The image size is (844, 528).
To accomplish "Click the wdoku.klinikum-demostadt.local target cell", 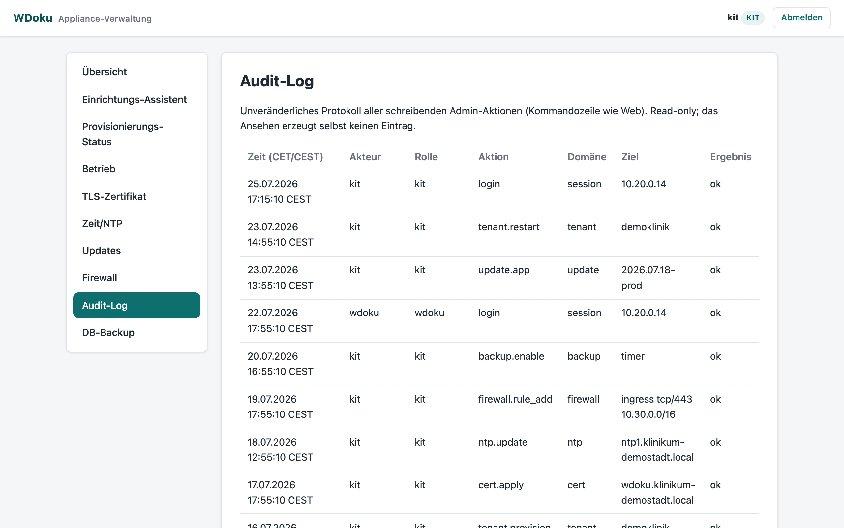I will point(658,492).
